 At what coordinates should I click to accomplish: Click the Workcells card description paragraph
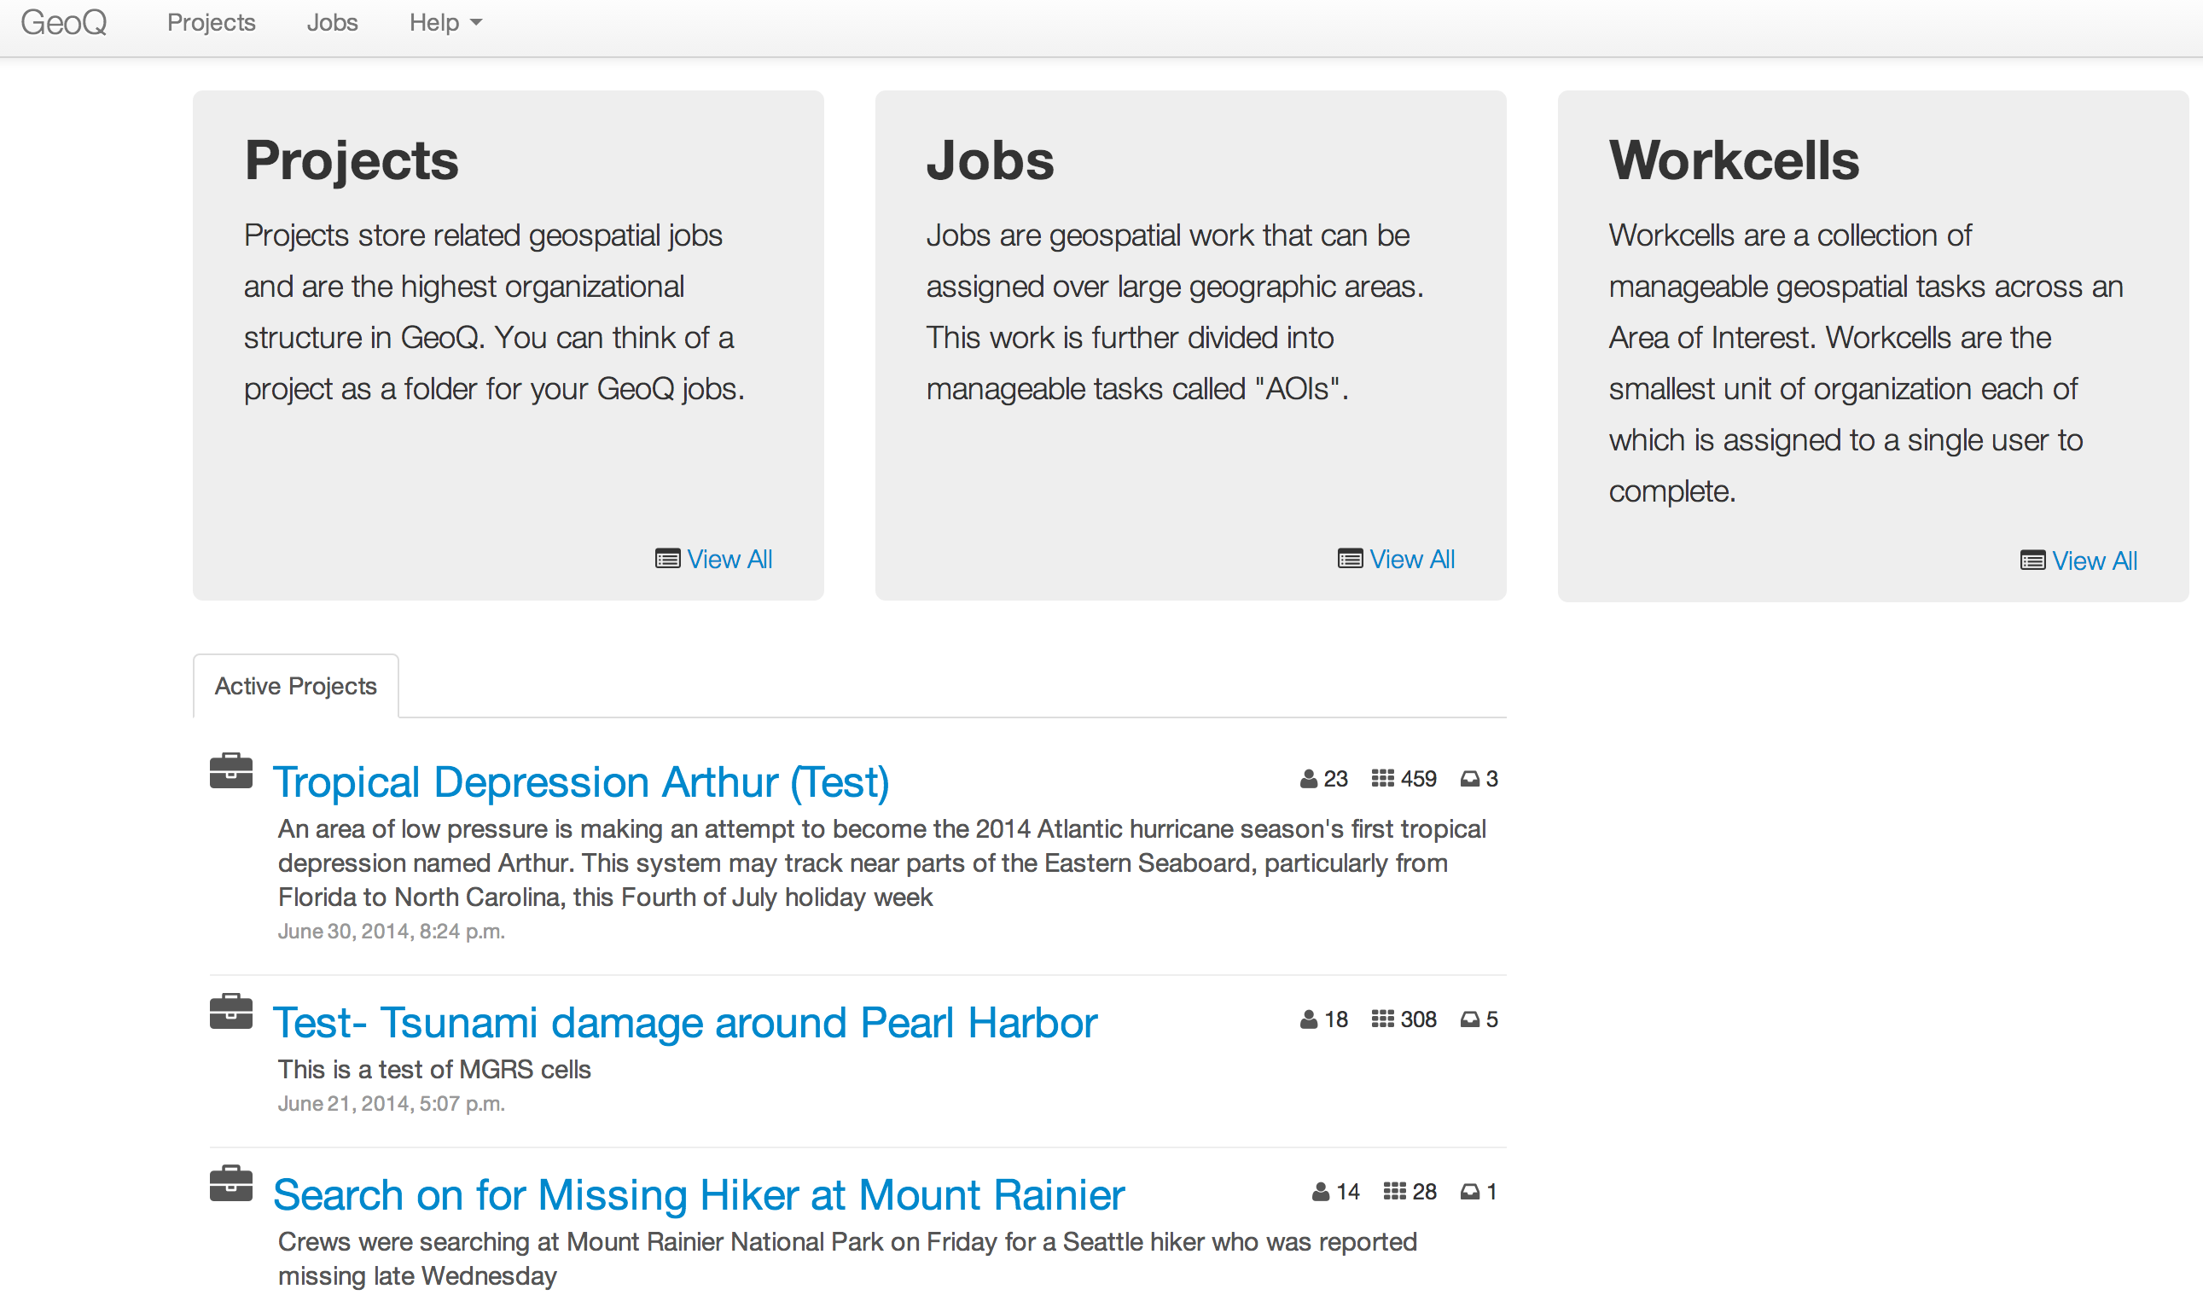[x=1866, y=363]
